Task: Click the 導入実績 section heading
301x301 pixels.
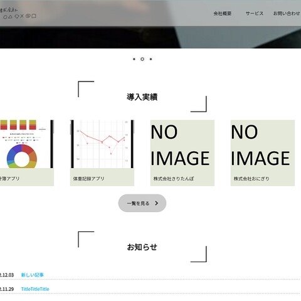Action: click(142, 97)
